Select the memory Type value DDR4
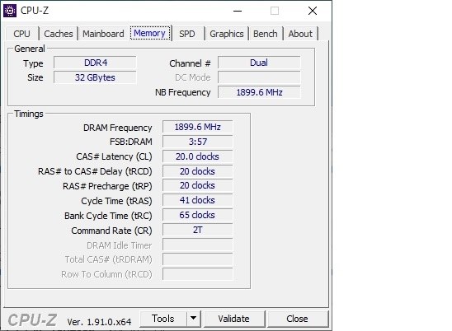 (95, 63)
